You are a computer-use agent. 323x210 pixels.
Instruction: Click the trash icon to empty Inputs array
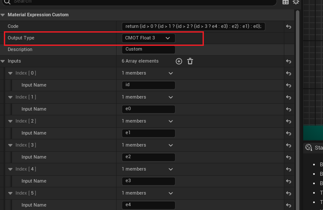click(x=190, y=61)
